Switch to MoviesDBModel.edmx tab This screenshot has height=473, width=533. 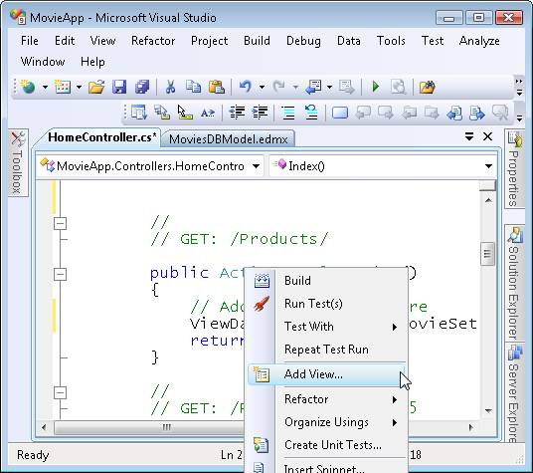click(228, 139)
